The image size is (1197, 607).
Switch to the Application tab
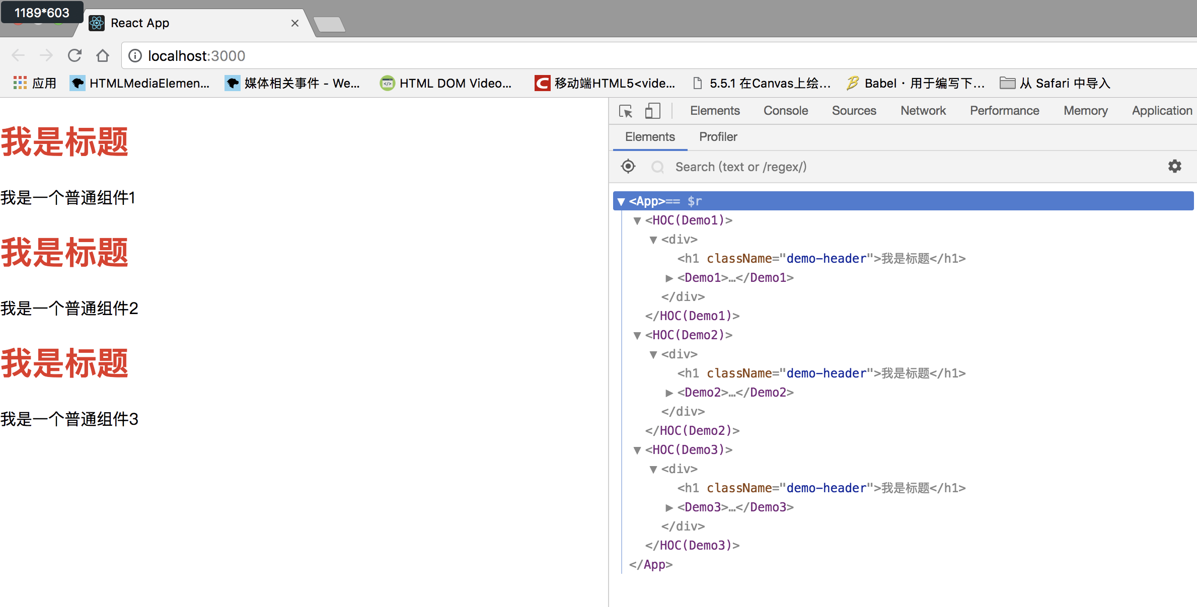pos(1162,111)
